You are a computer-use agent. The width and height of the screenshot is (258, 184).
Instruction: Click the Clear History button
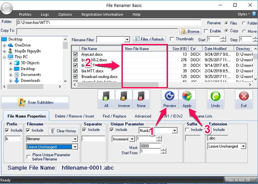(x=63, y=131)
